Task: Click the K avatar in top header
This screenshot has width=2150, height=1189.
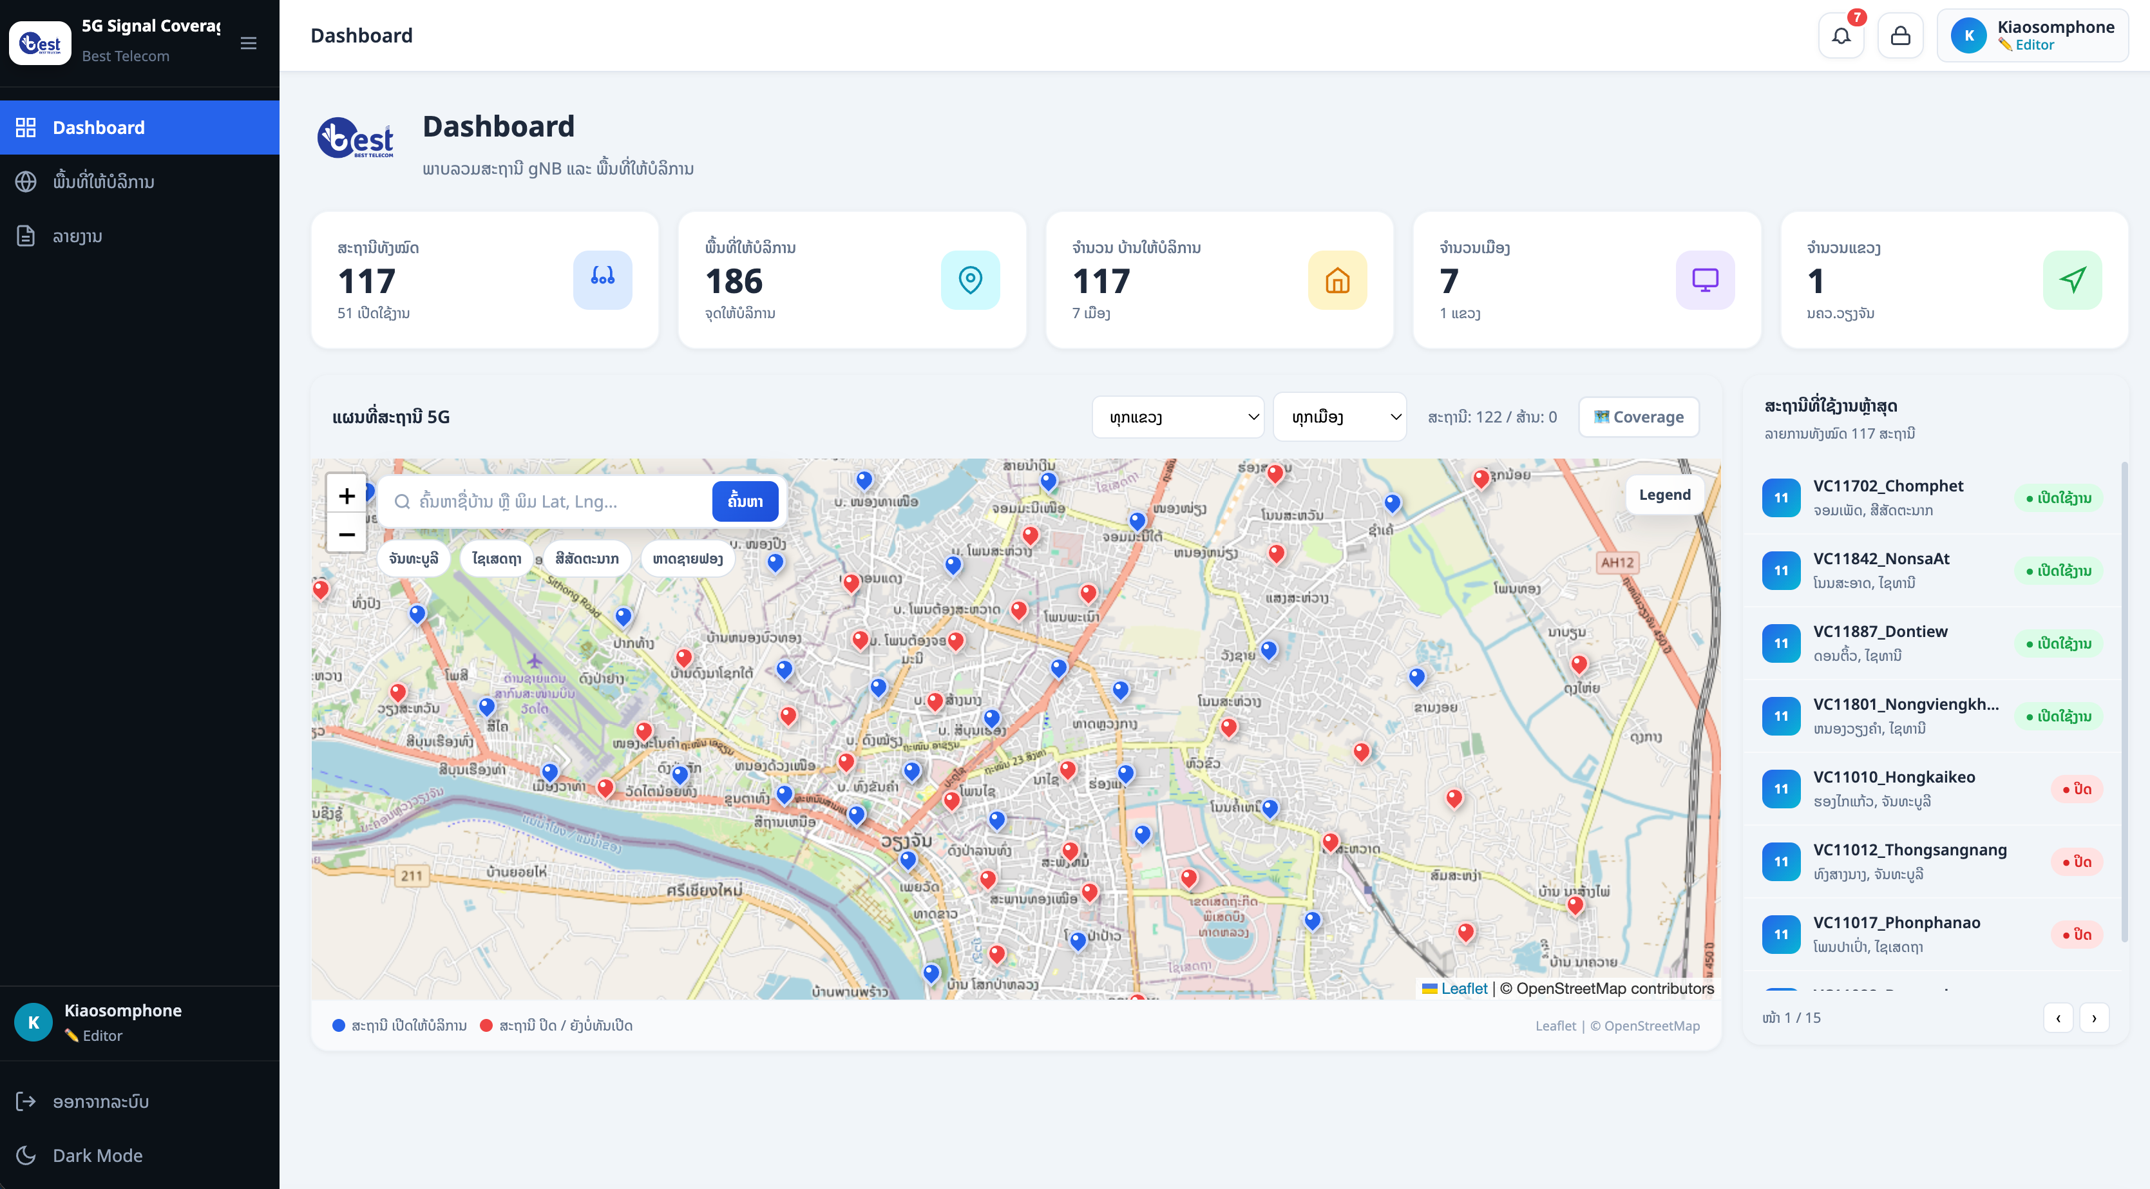Action: coord(1969,36)
